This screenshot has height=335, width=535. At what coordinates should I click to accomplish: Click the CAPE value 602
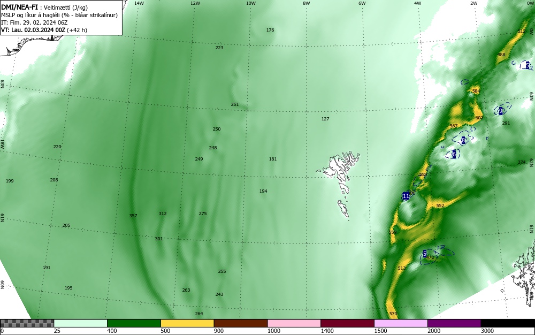tap(479, 118)
